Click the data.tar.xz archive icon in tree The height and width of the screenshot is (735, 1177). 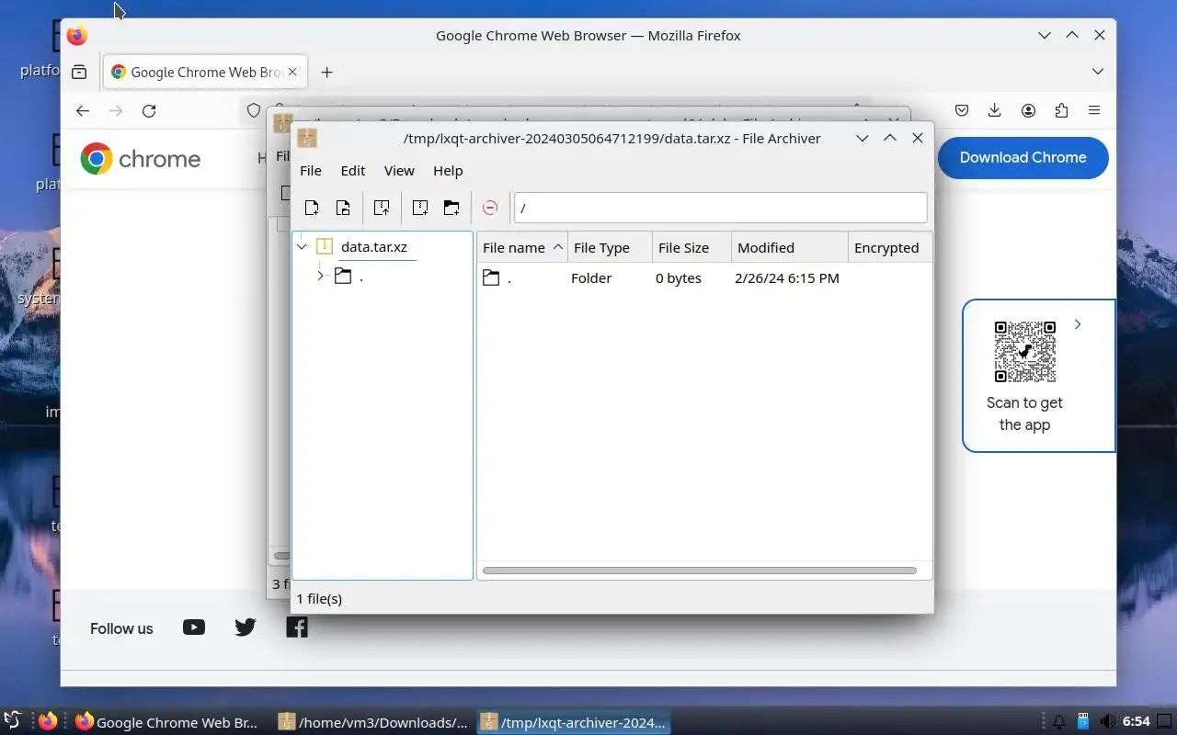[324, 246]
